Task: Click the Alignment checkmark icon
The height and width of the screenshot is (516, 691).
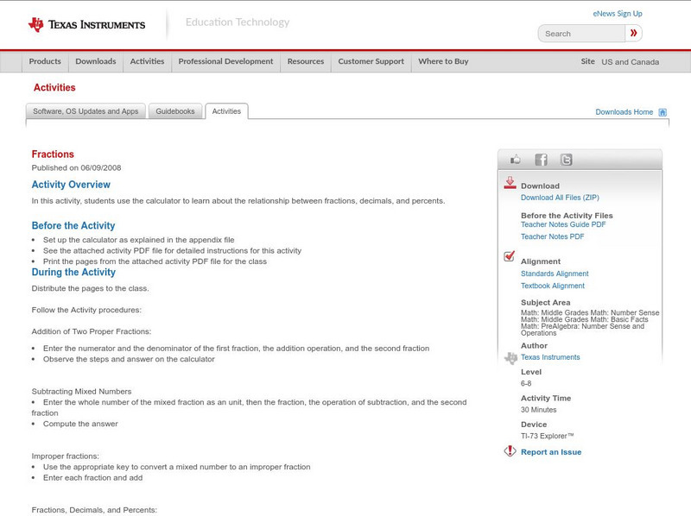Action: [510, 257]
